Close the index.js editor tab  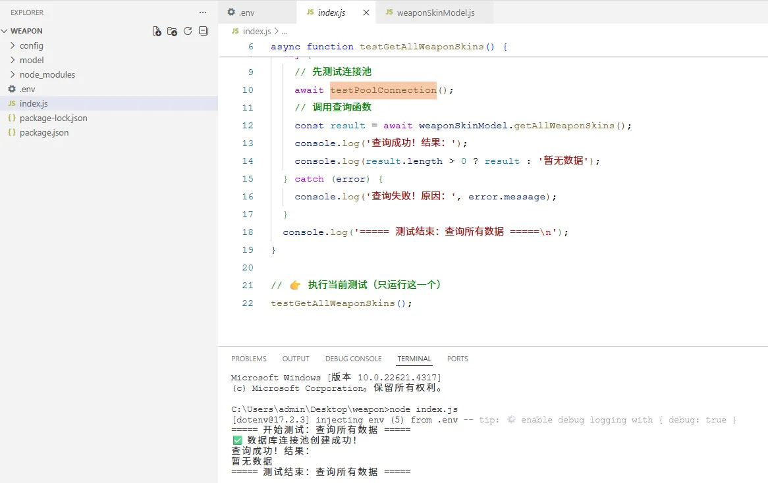click(366, 13)
